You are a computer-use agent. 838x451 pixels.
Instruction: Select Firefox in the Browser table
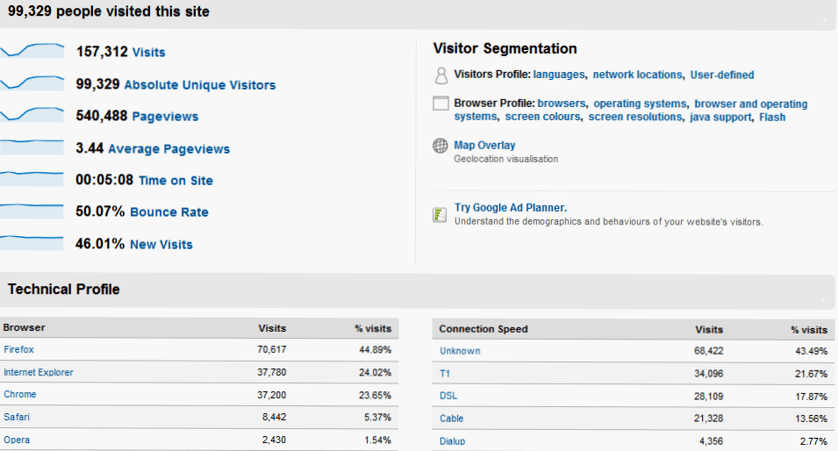point(18,349)
